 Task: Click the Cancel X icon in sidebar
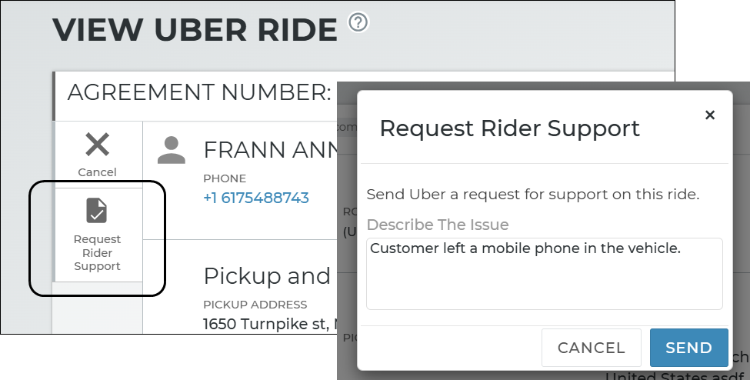[x=97, y=145]
